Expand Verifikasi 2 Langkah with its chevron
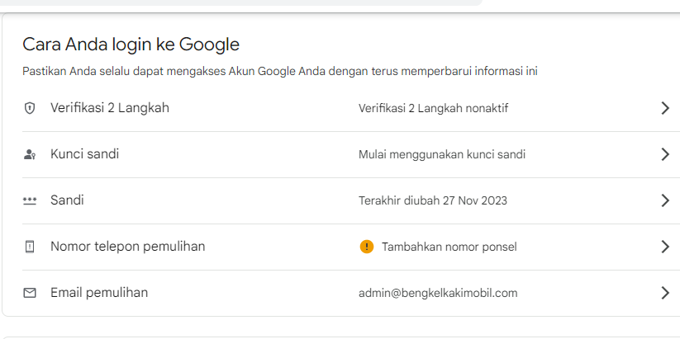The height and width of the screenshot is (339, 680). (665, 108)
